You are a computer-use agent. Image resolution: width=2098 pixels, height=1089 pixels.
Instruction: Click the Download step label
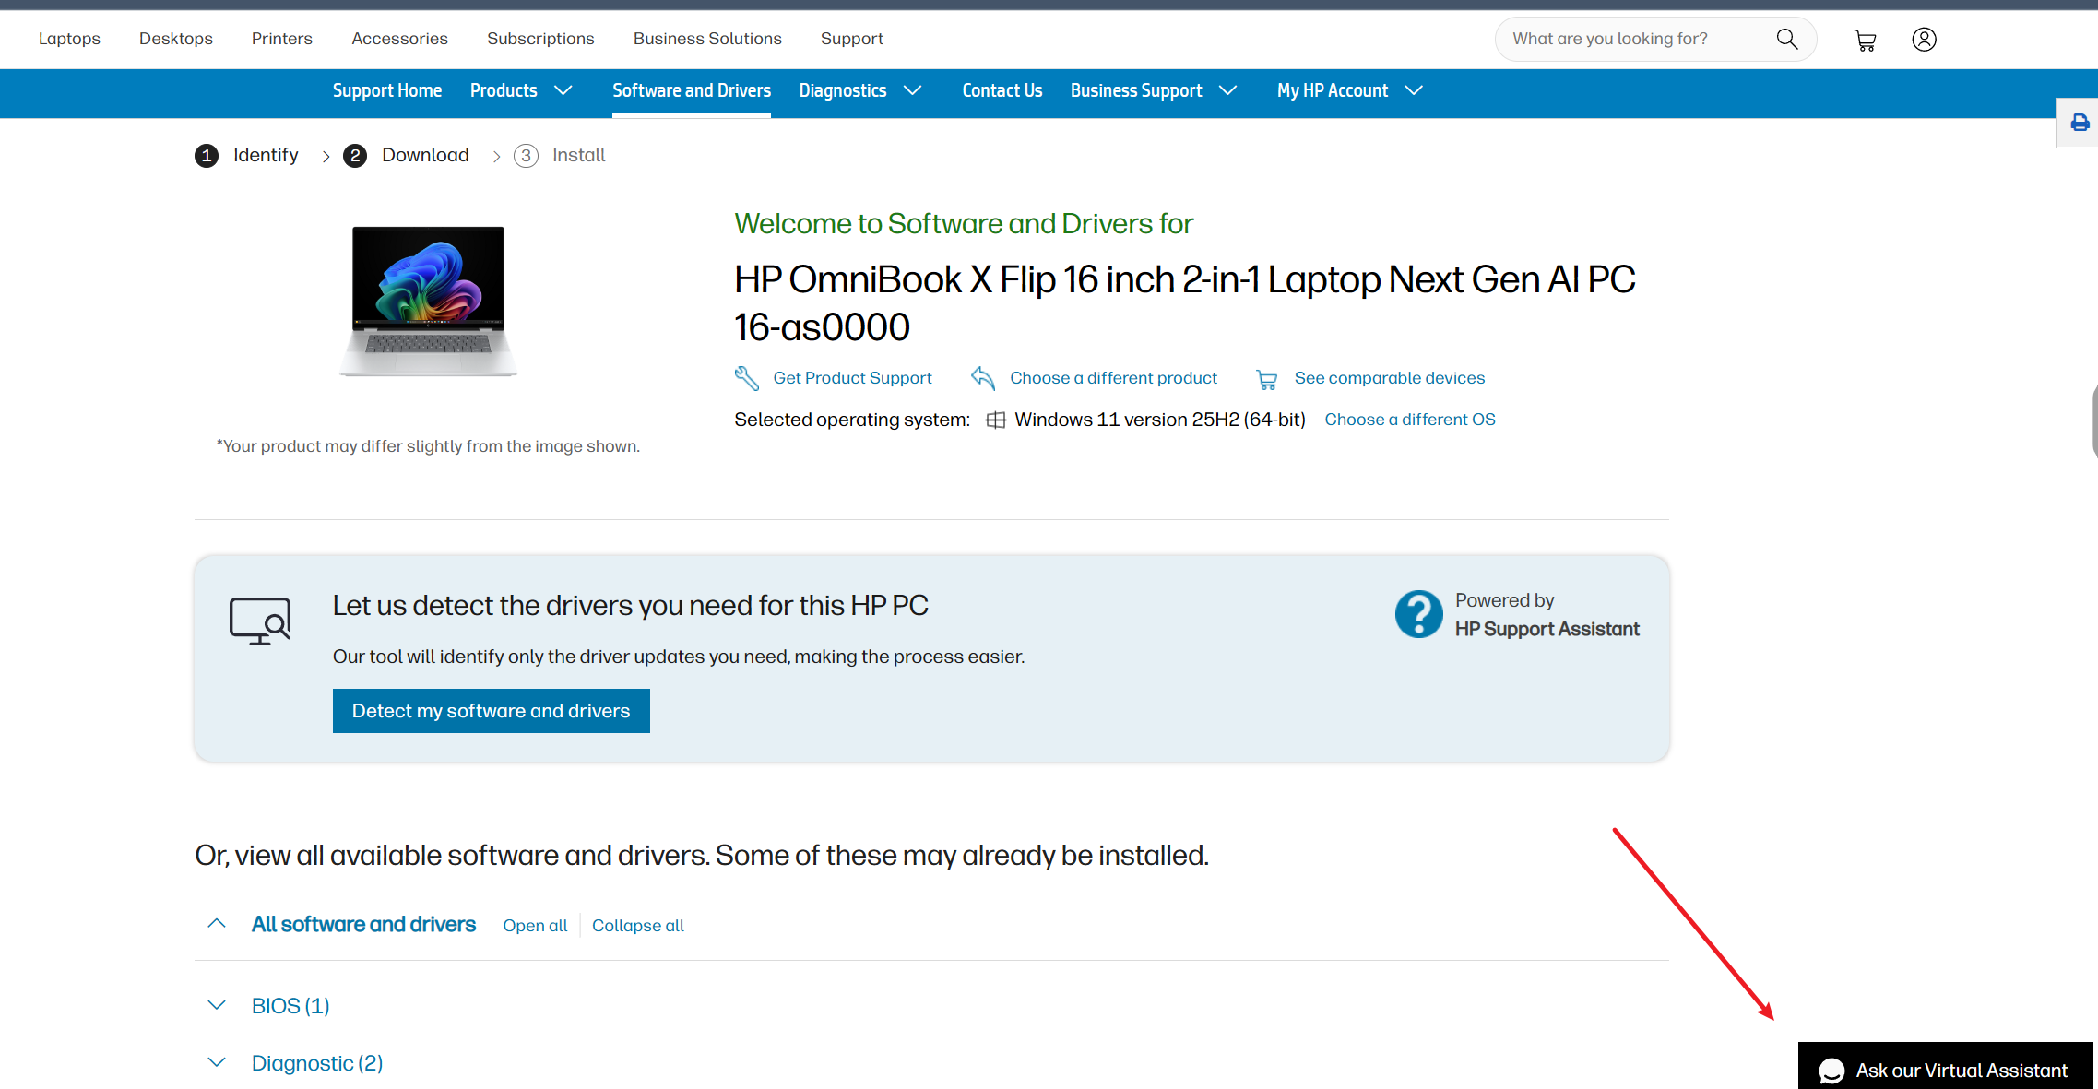(x=425, y=155)
